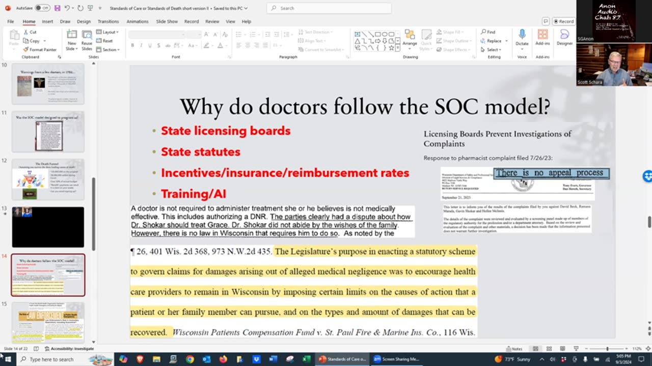Click the Record button at top right
652x366 pixels.
click(x=563, y=21)
